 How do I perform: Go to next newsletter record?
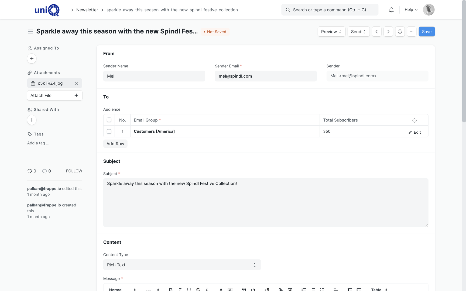click(388, 32)
